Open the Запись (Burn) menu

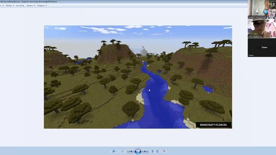click(30, 6)
